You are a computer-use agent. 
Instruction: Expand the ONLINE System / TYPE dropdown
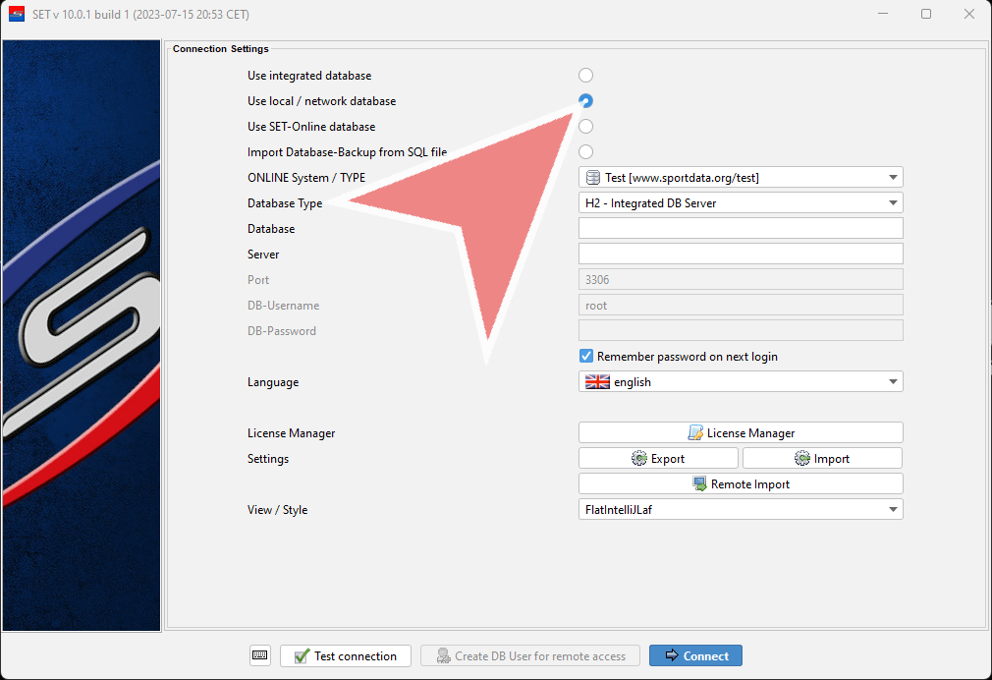[741, 178]
